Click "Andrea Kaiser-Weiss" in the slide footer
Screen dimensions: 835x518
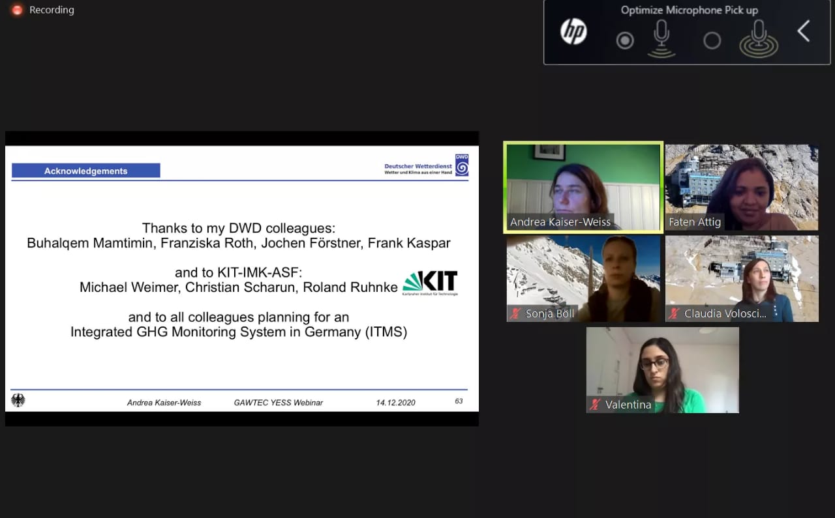pos(164,403)
